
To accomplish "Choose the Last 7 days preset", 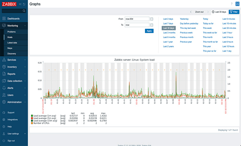I will tap(168, 23).
